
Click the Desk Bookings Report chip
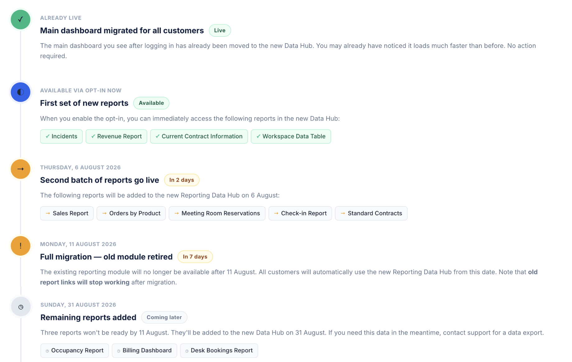pos(219,350)
